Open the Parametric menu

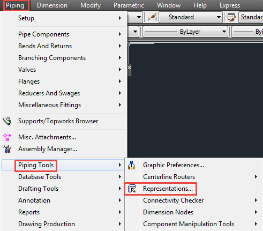click(129, 5)
